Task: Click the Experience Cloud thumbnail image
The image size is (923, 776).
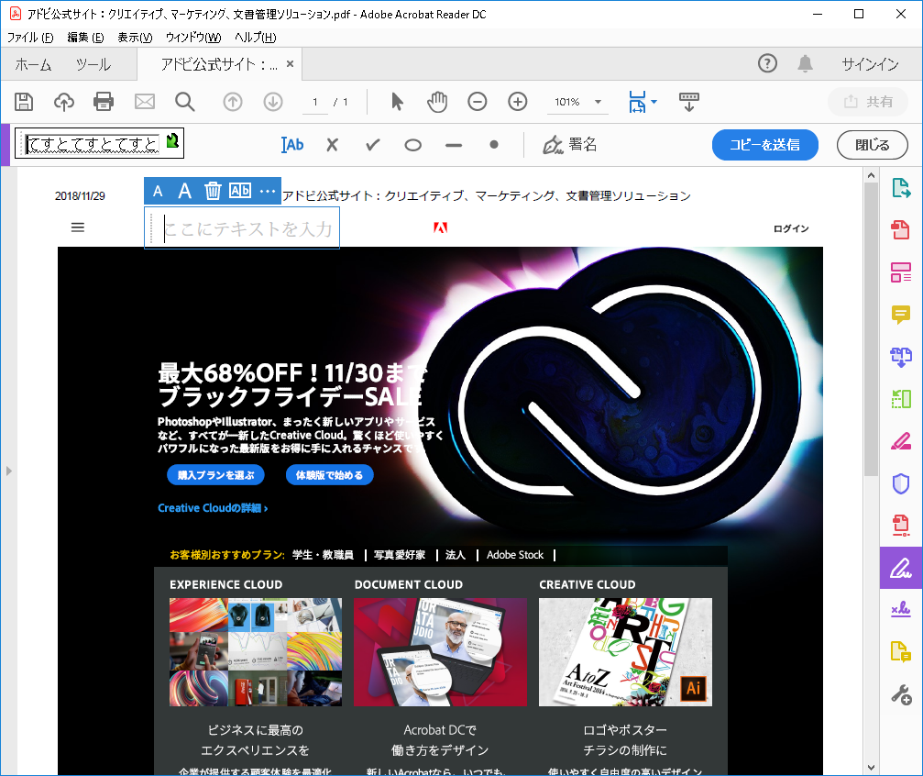Action: [x=256, y=652]
